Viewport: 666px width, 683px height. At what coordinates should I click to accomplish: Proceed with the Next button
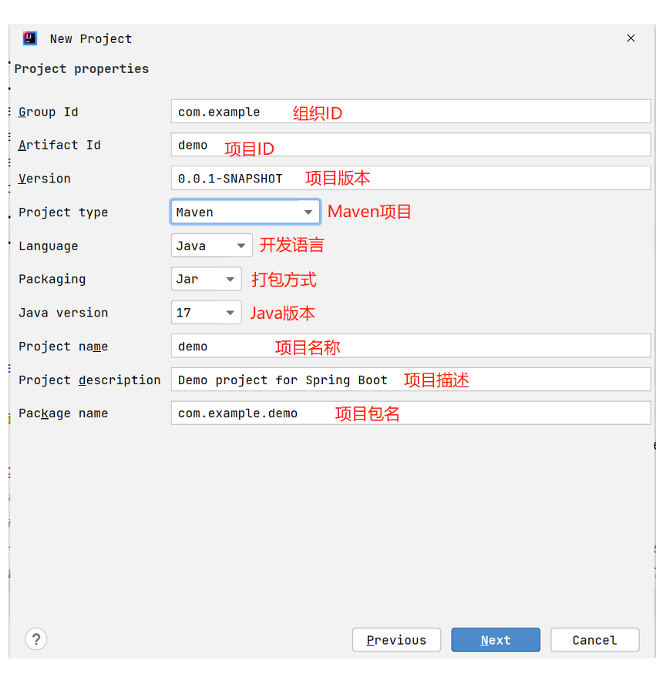tap(496, 640)
